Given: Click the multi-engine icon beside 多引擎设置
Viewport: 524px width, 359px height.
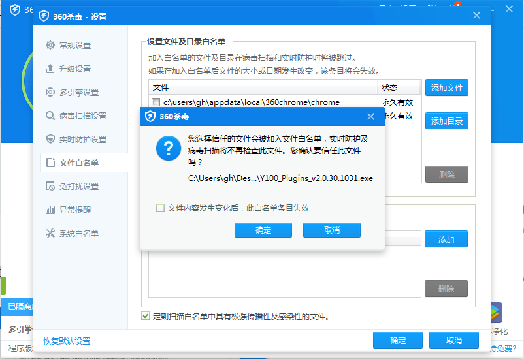Looking at the screenshot, I should tap(50, 92).
